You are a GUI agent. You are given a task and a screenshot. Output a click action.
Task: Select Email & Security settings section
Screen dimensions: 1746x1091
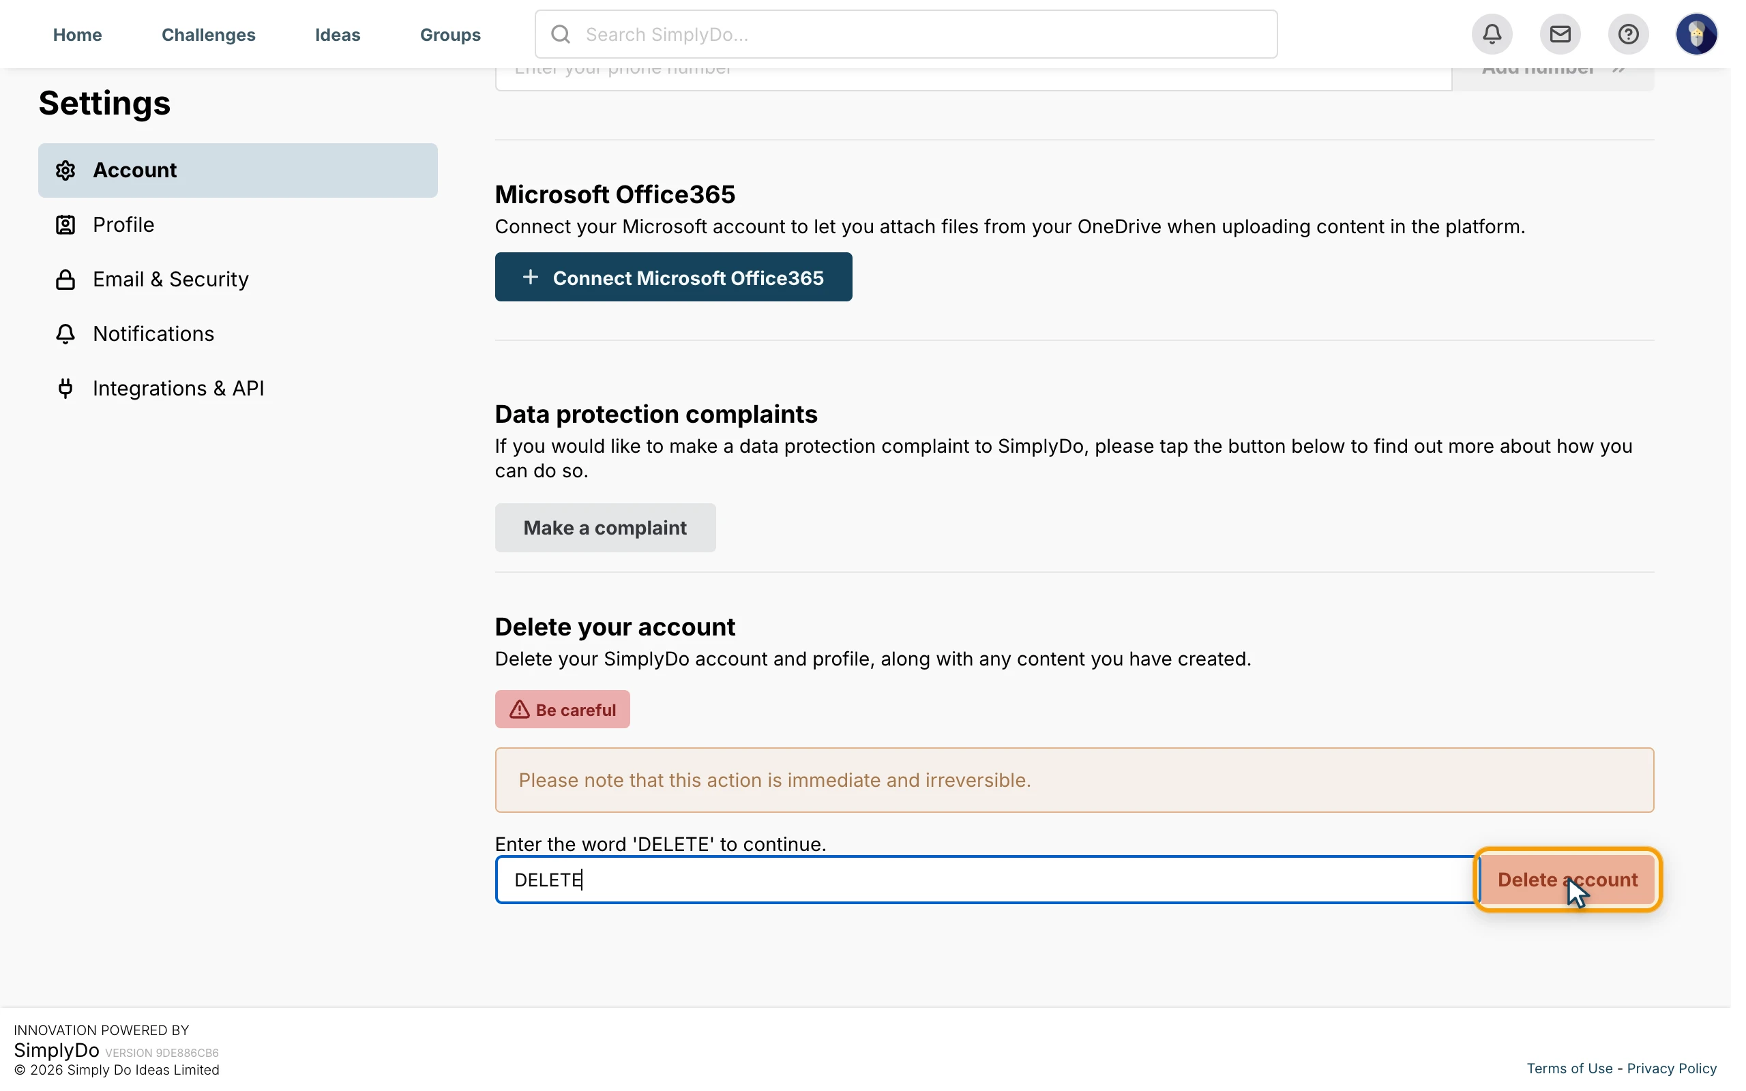[x=238, y=280]
